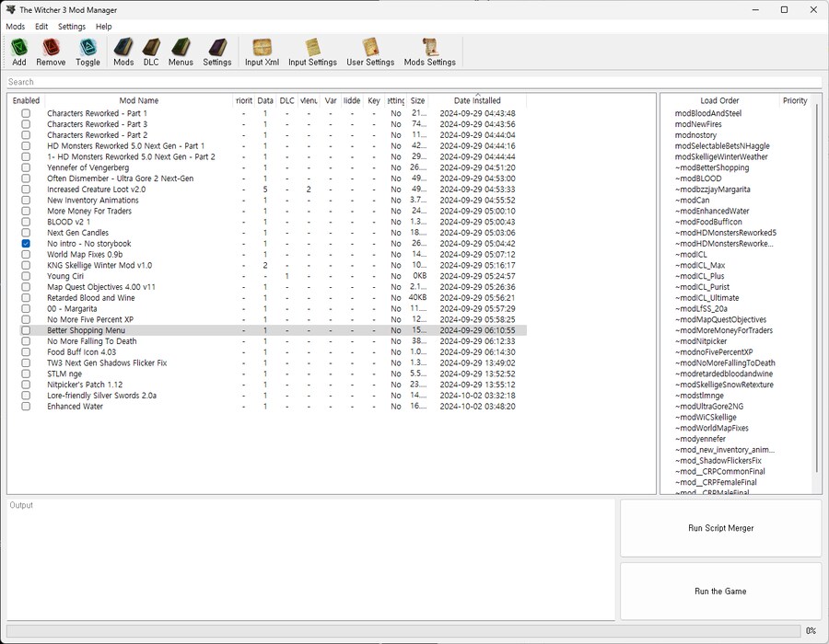829x644 pixels.
Task: Click inside the Output text area
Action: tap(311, 559)
